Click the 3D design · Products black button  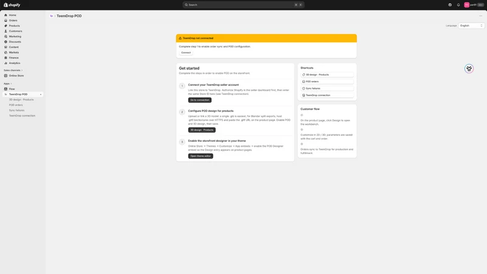click(201, 130)
